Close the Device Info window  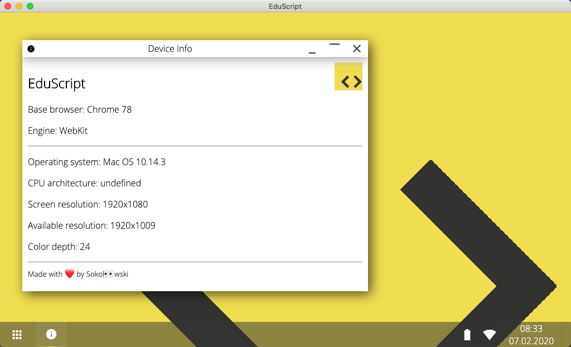click(x=357, y=49)
